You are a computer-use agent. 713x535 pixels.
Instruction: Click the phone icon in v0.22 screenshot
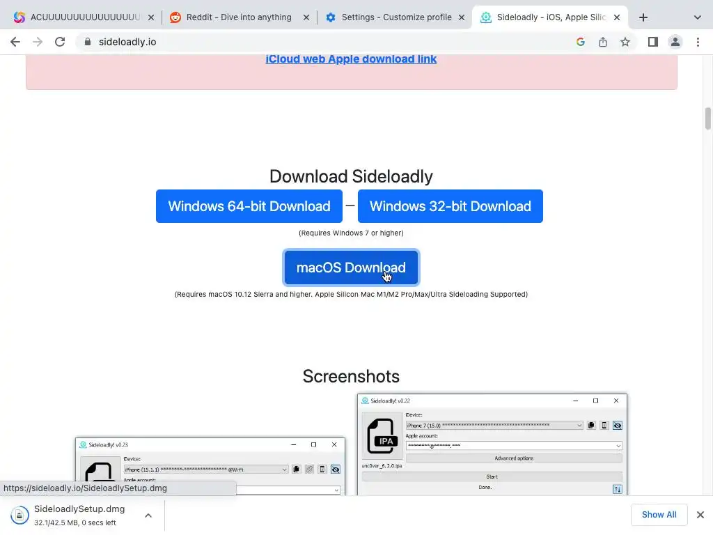click(x=604, y=426)
